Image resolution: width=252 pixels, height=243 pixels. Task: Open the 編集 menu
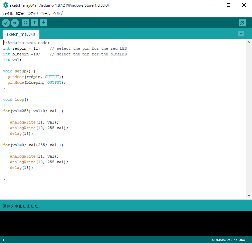pos(20,14)
